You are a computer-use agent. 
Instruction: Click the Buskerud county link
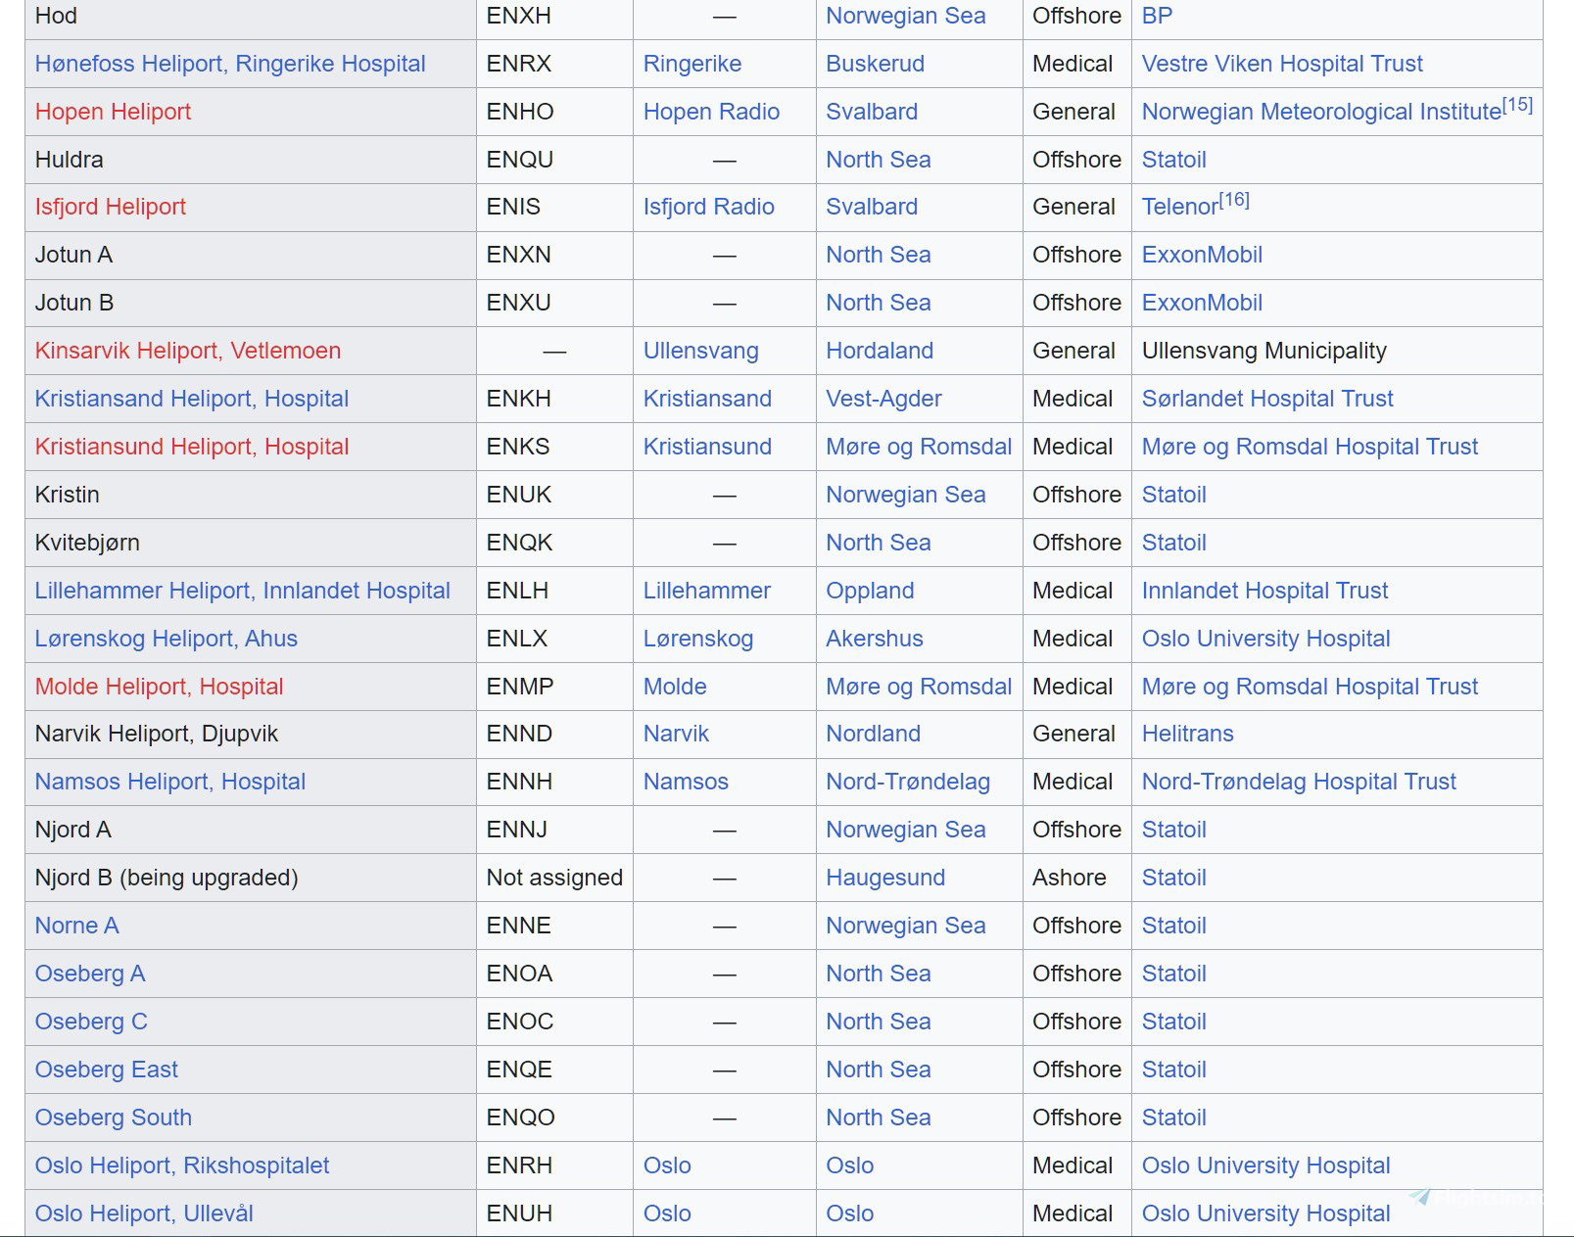[875, 64]
